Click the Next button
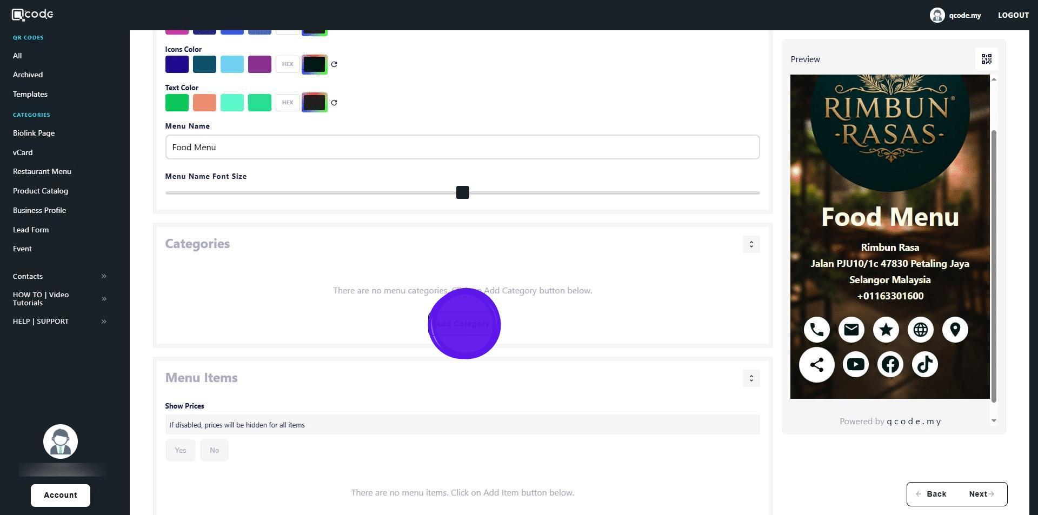Image resolution: width=1038 pixels, height=515 pixels. (x=981, y=494)
